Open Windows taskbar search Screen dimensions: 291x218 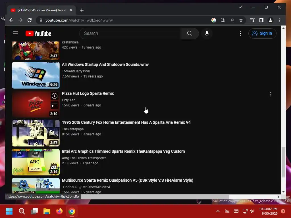(x=22, y=211)
